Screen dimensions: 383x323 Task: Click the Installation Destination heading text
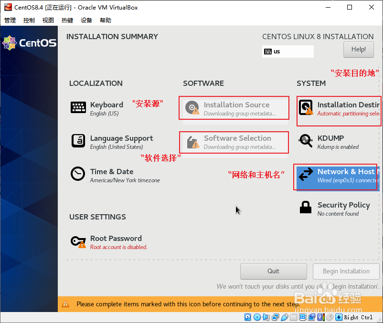pos(348,105)
